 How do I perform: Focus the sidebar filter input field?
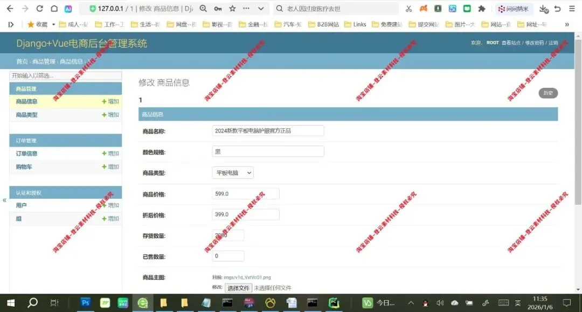pyautogui.click(x=65, y=75)
